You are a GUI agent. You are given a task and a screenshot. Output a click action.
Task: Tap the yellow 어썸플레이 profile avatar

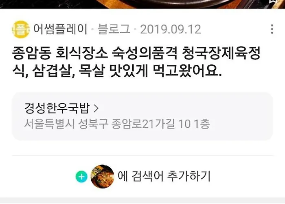pos(21,29)
